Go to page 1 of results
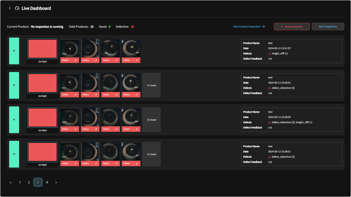 [x=20, y=182]
